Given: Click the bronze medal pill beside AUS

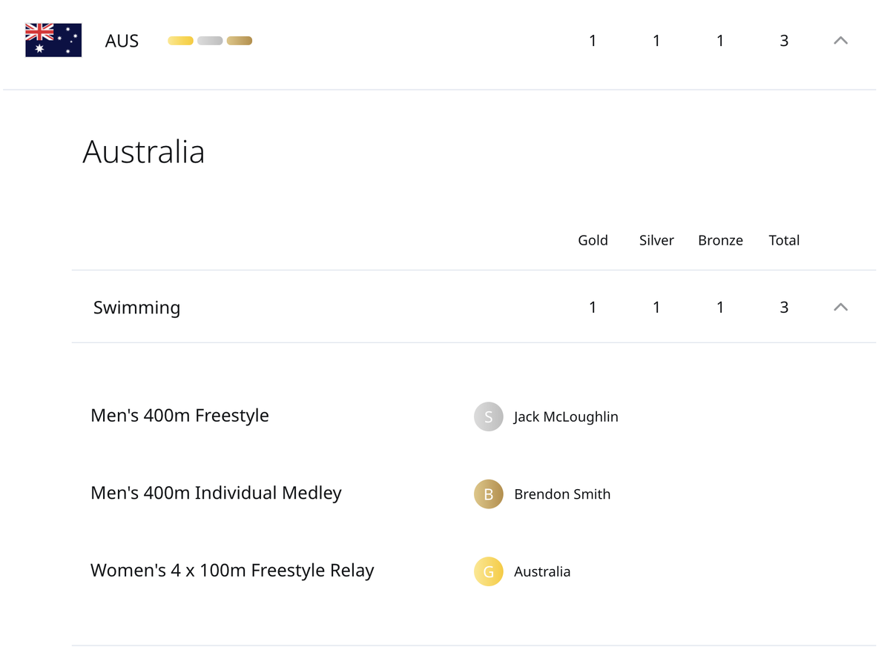Looking at the screenshot, I should click(240, 41).
